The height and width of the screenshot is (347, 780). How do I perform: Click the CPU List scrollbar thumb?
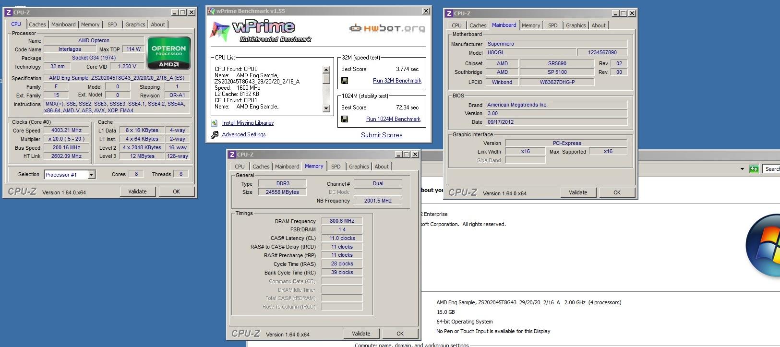pos(326,79)
